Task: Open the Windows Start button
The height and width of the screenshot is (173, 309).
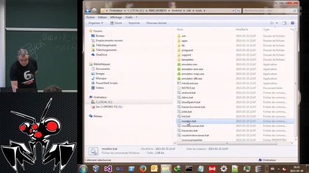Action: 84,169
